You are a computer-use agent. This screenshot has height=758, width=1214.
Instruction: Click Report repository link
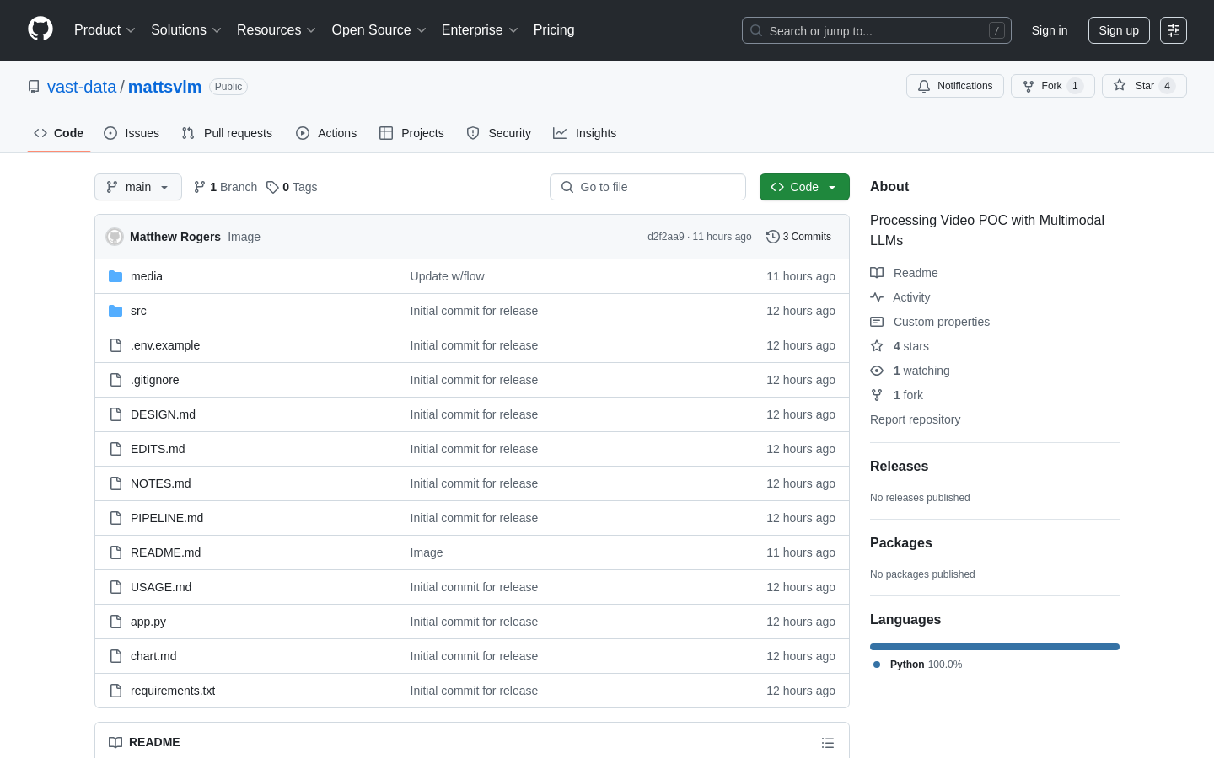coord(915,419)
